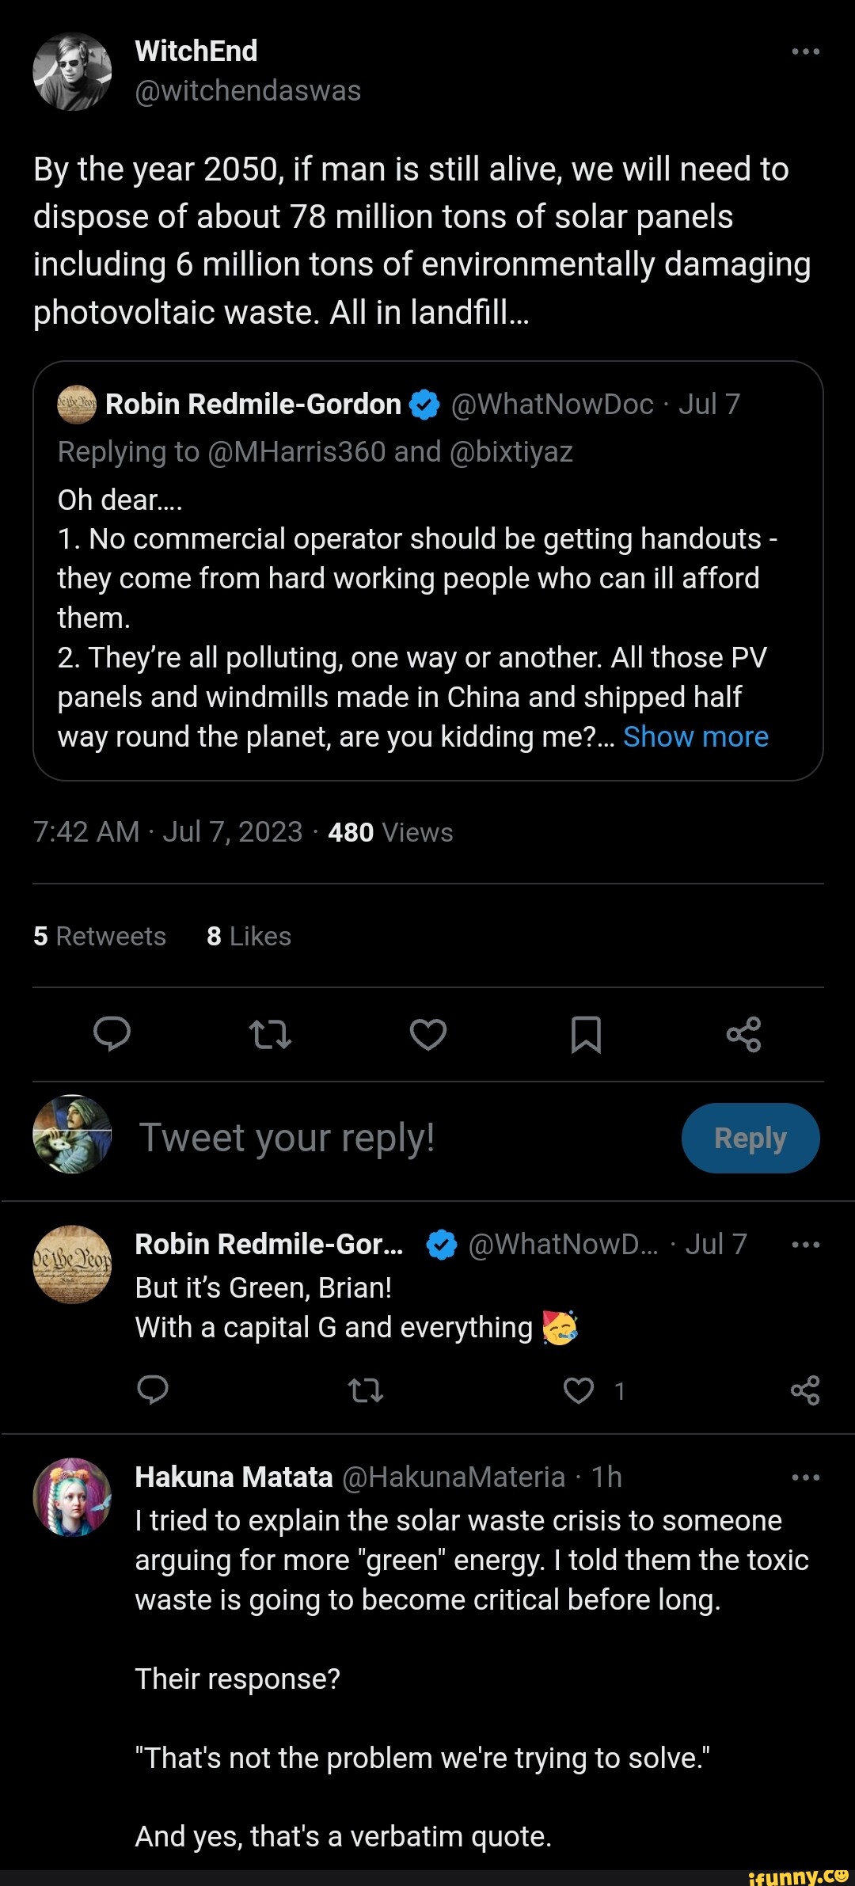
Task: Click the blue Reply button
Action: point(750,1138)
